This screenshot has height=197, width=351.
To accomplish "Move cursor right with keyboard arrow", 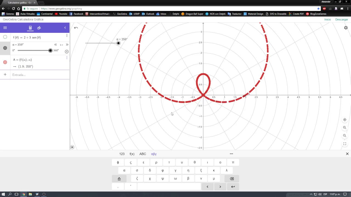I will click(220, 187).
